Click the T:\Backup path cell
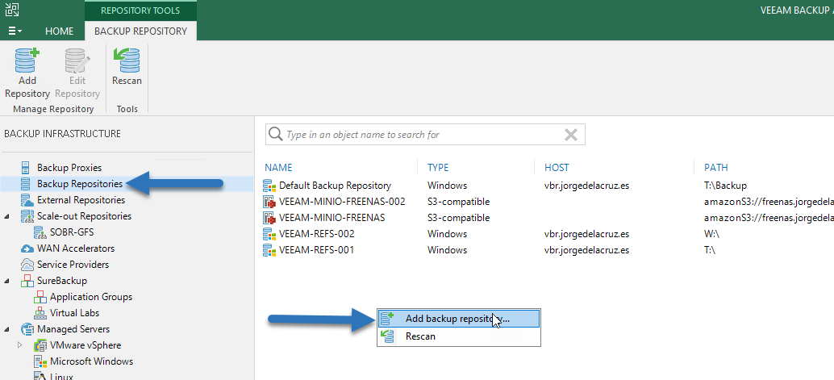 [x=725, y=186]
